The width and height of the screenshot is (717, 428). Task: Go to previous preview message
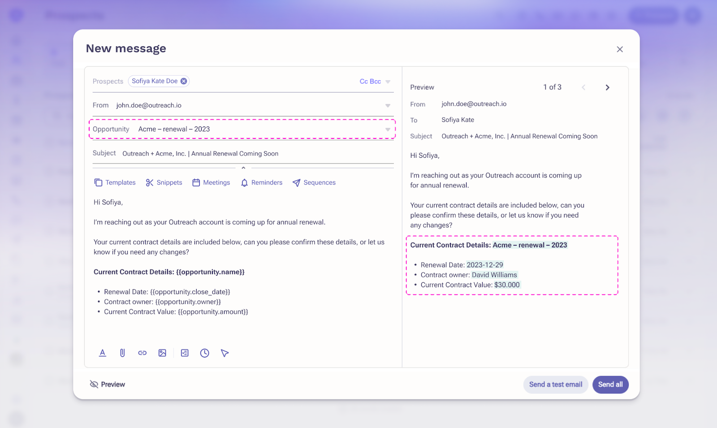(x=583, y=87)
